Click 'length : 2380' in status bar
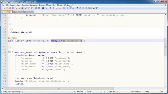The image size is (168, 94). [x=79, y=92]
